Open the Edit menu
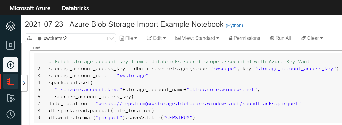Screen dimensions: 342x125 156,38
